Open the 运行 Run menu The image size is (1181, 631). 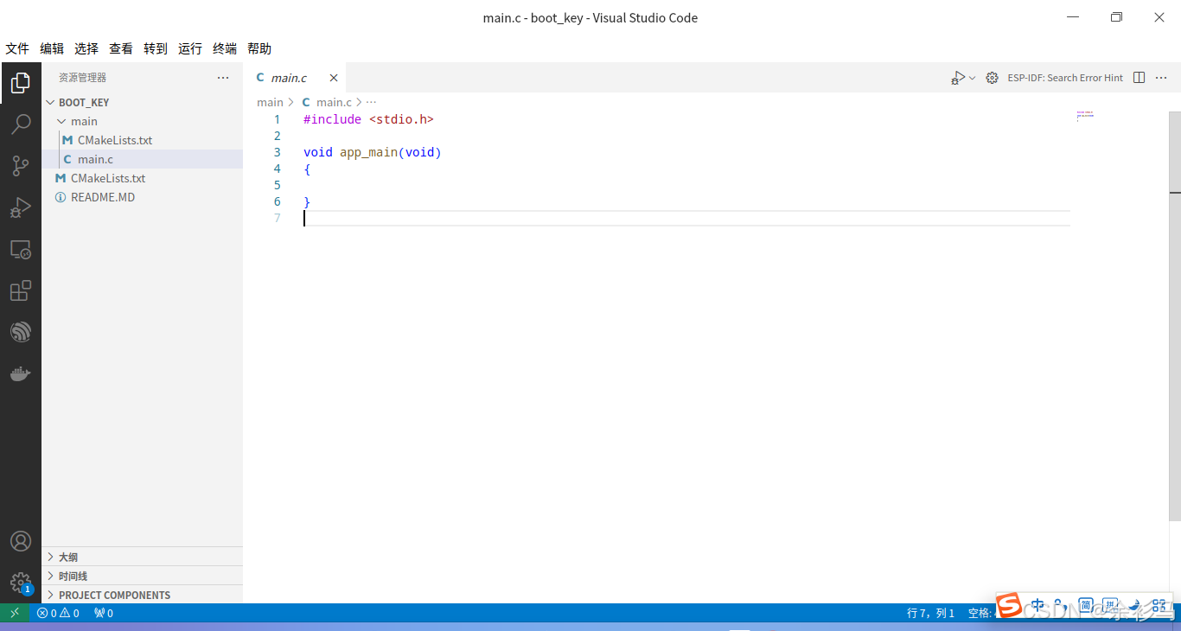click(x=190, y=48)
